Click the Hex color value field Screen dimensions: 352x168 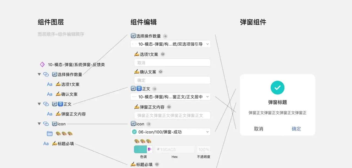click(x=174, y=149)
